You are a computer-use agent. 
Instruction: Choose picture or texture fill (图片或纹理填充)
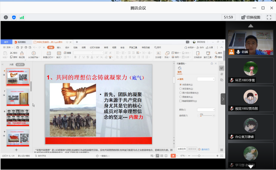[x=181, y=93]
